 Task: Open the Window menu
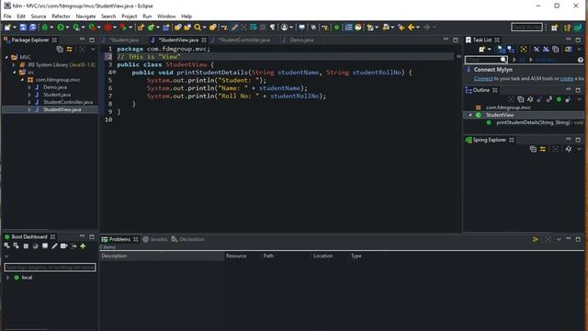pos(166,17)
